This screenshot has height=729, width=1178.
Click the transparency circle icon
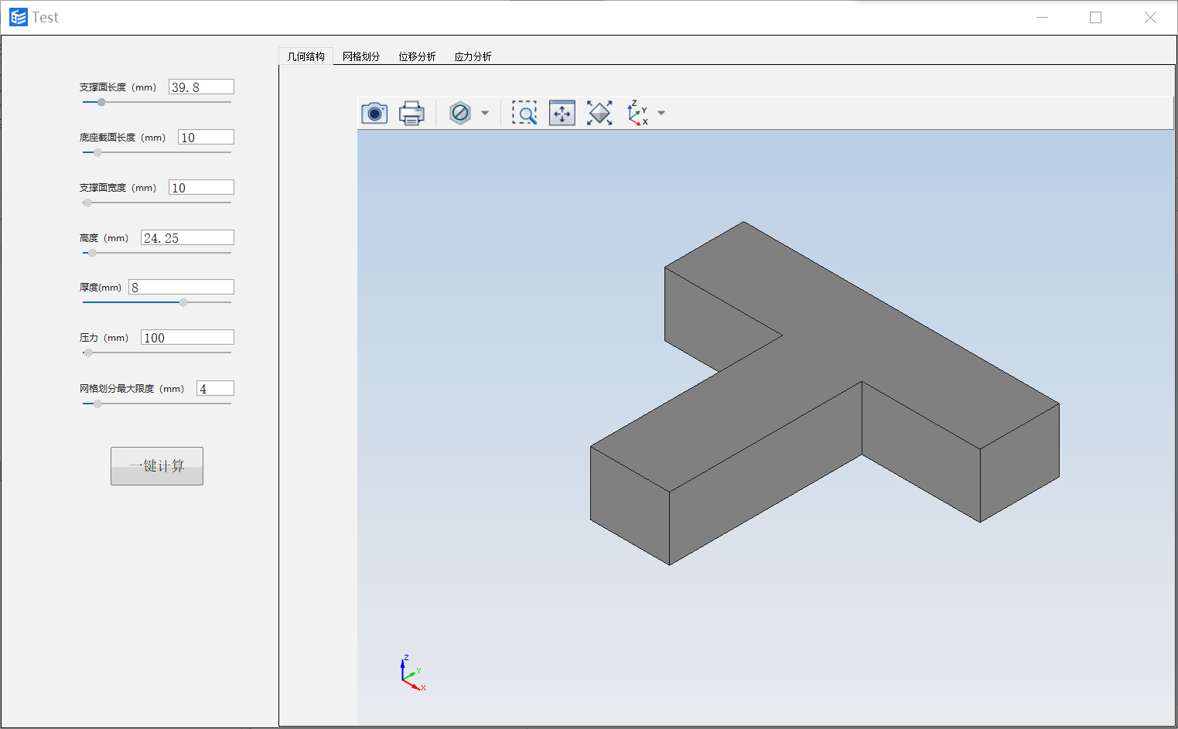point(460,113)
